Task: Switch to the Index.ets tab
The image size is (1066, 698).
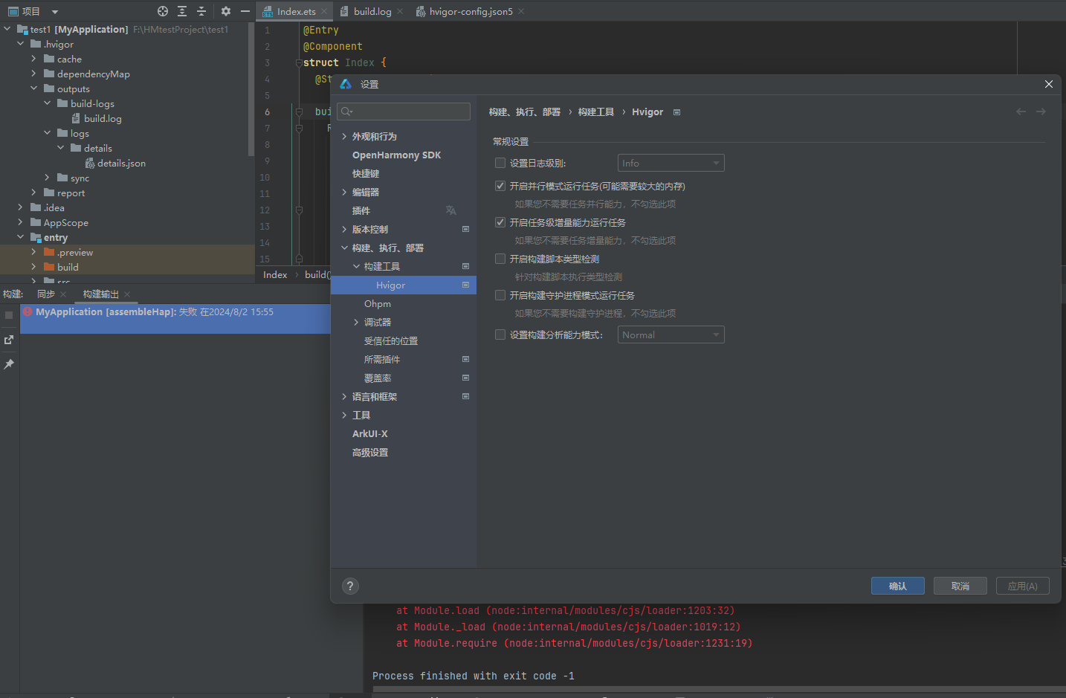Action: (x=296, y=11)
